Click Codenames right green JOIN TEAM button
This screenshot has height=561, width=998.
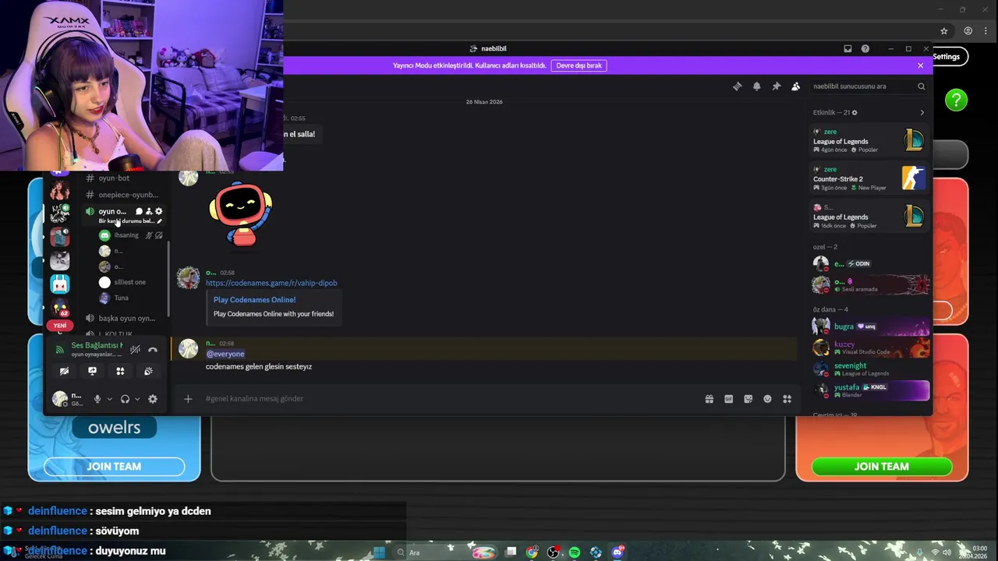882,467
